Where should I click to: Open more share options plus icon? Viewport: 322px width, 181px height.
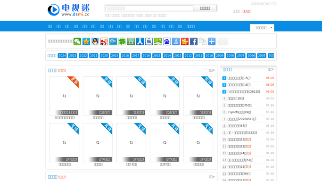click(212, 41)
